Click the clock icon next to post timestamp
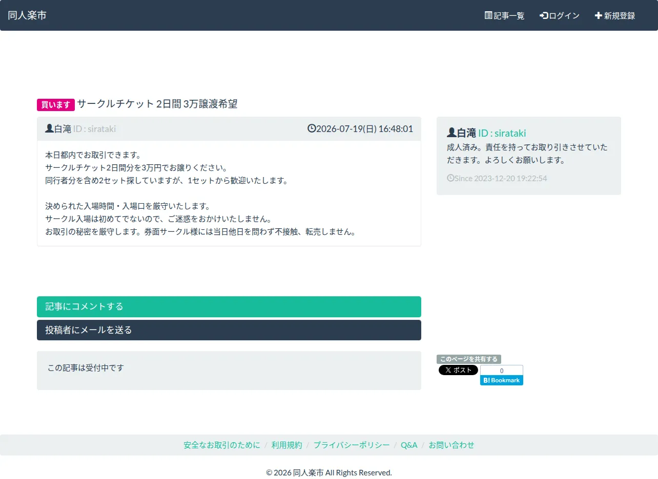Image resolution: width=658 pixels, height=479 pixels. (x=312, y=128)
